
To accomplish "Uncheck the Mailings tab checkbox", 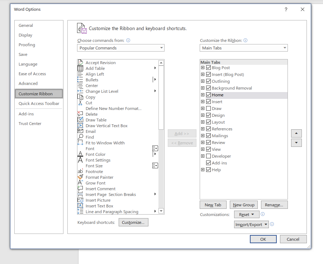I will coord(209,136).
